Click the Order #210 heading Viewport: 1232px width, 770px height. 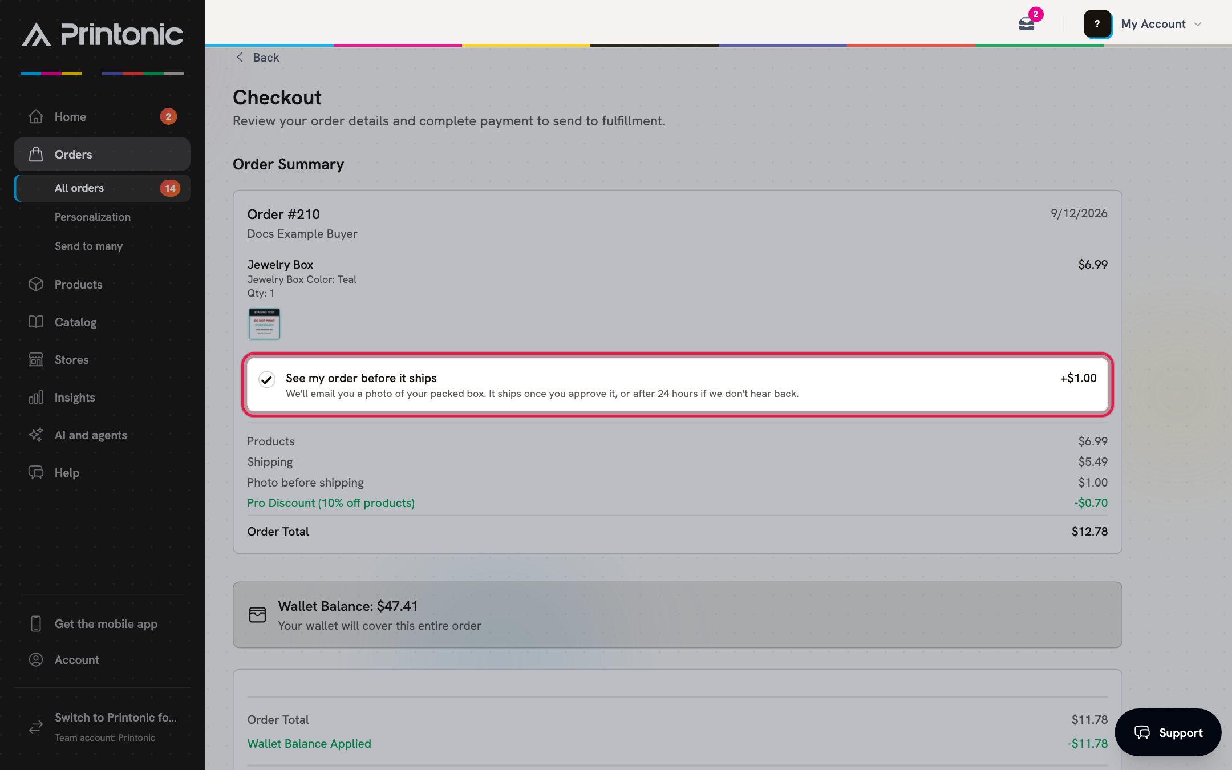(x=283, y=214)
